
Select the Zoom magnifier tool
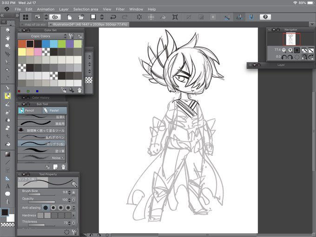coord(7,30)
